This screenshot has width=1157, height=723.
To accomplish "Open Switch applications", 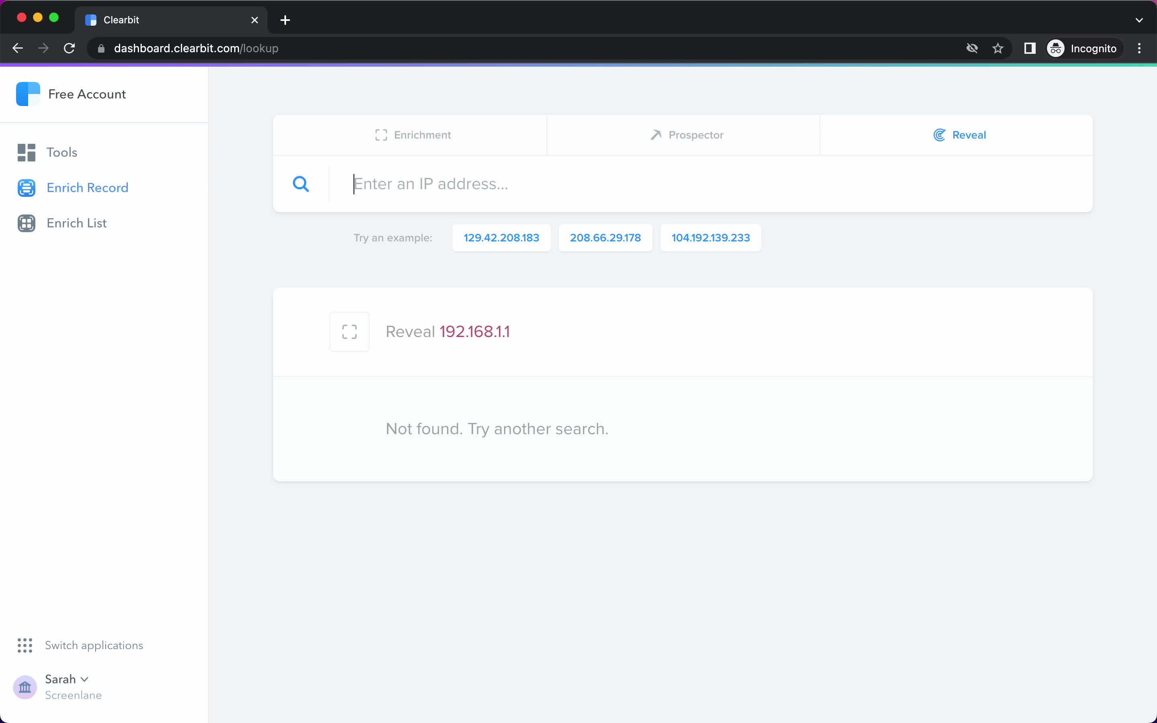I will (x=80, y=645).
